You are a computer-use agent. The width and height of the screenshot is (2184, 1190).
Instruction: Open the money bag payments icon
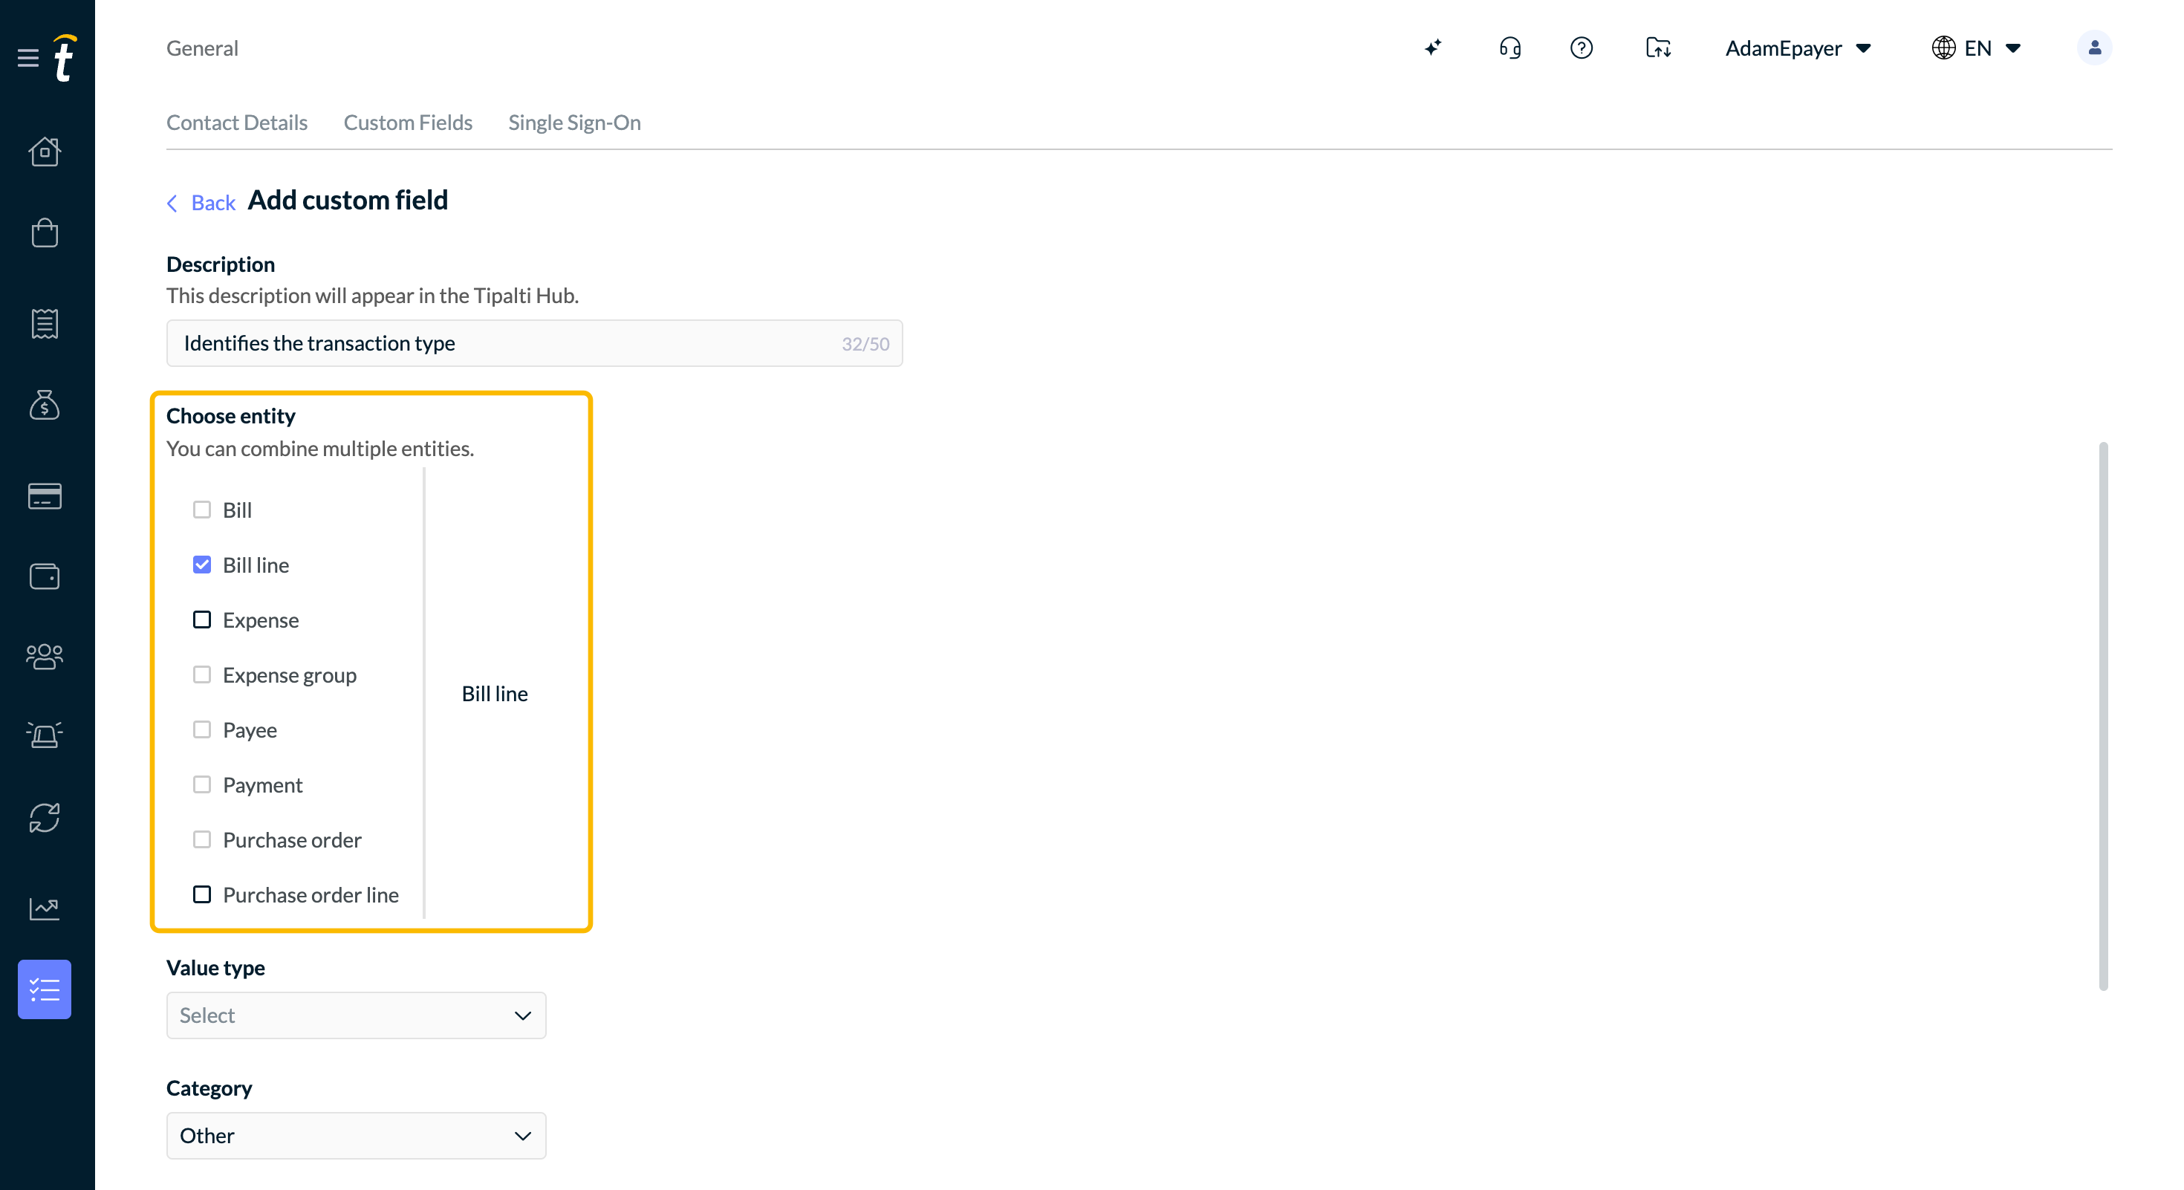click(44, 404)
